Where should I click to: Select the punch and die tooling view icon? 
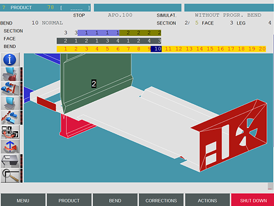pos(10,74)
